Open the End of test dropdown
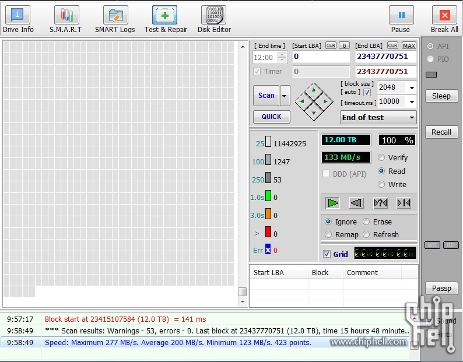 click(x=378, y=117)
